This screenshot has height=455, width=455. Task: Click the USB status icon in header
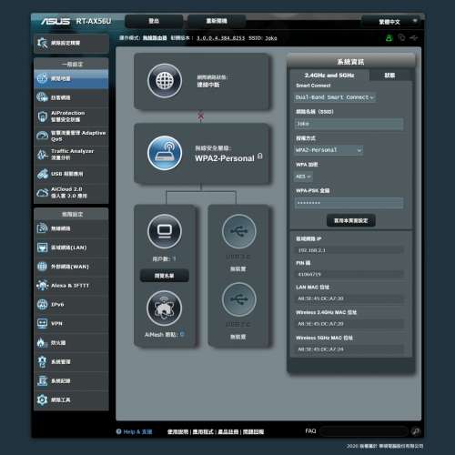click(413, 38)
